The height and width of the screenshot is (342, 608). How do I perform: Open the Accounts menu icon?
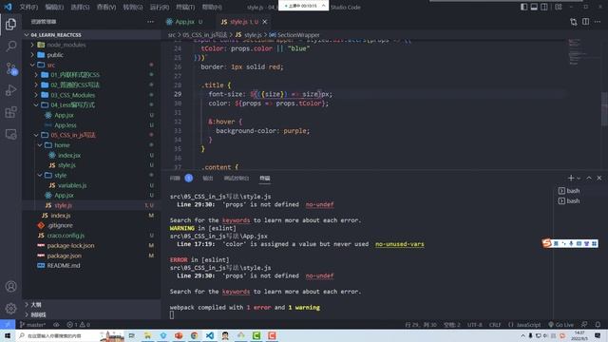coord(10,287)
